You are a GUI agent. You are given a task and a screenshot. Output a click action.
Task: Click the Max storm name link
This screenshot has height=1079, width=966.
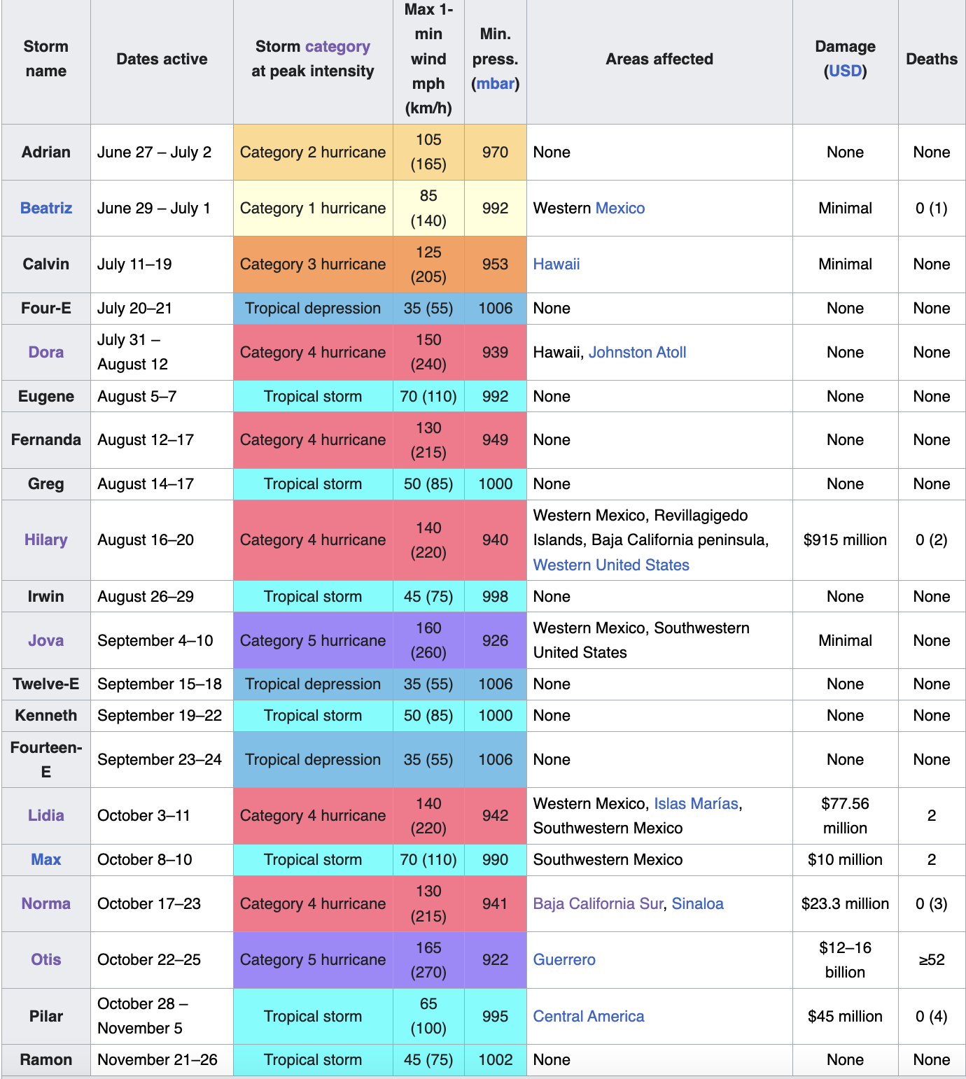click(46, 859)
